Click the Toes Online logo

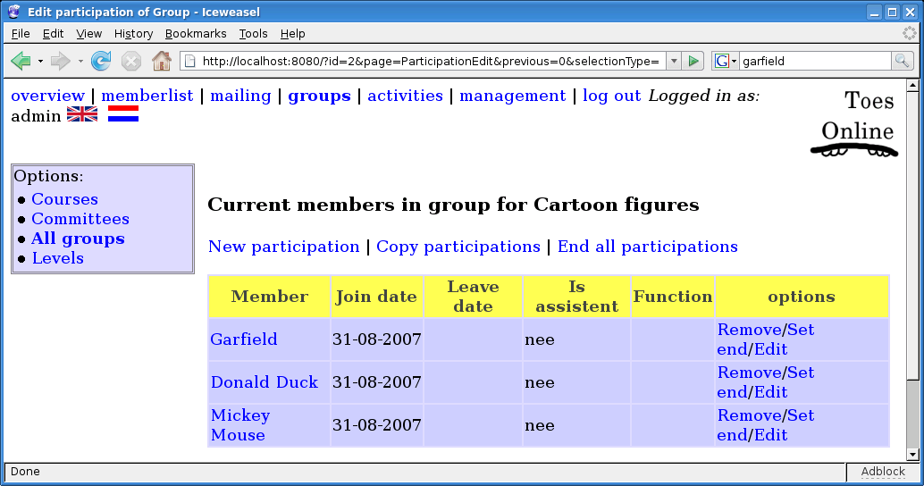click(x=856, y=123)
